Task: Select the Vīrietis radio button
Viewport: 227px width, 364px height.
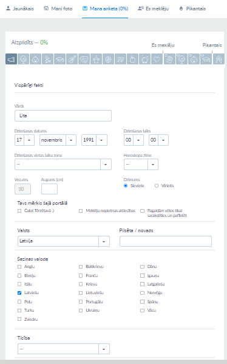Action: click(x=157, y=186)
